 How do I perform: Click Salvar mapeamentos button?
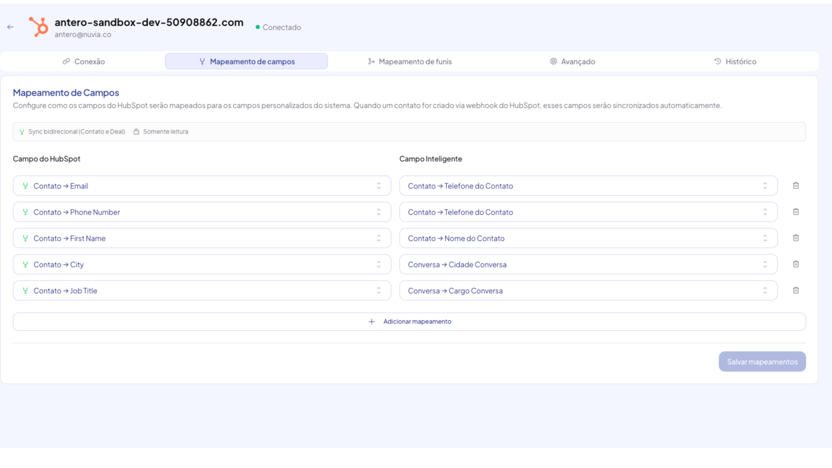point(762,362)
